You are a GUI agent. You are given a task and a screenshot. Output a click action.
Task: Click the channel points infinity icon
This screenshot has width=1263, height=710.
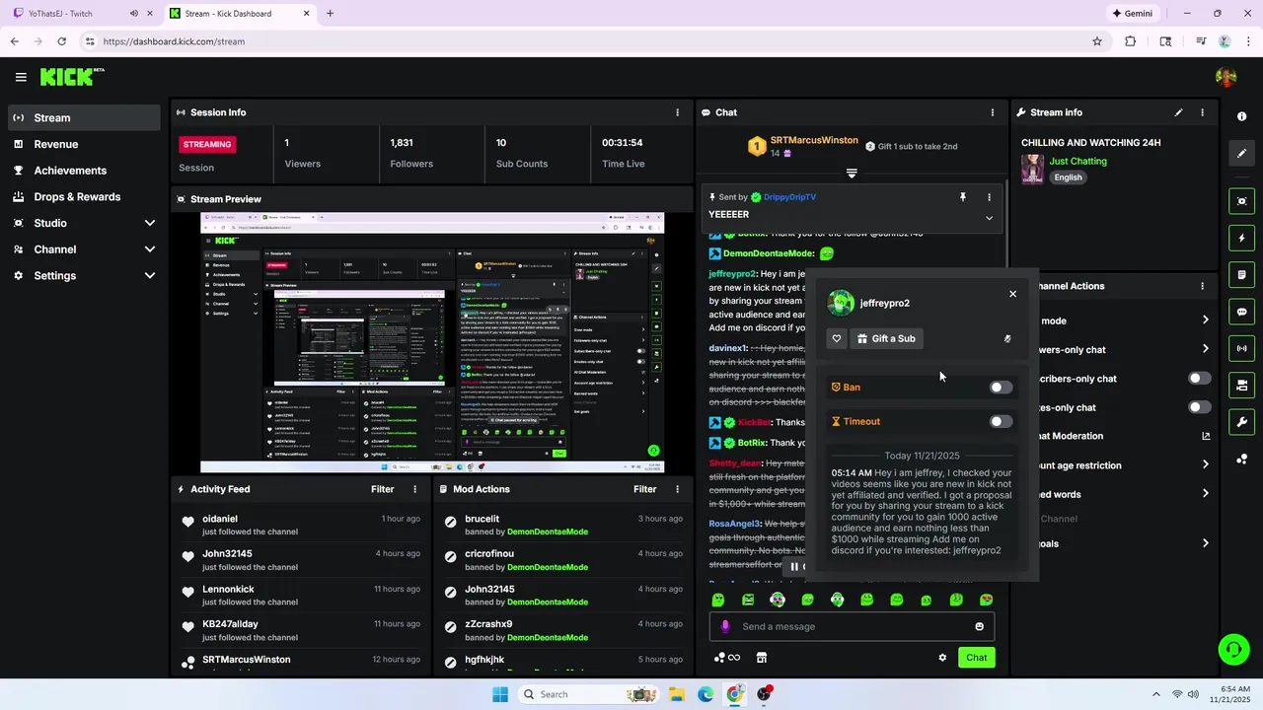[x=727, y=658]
